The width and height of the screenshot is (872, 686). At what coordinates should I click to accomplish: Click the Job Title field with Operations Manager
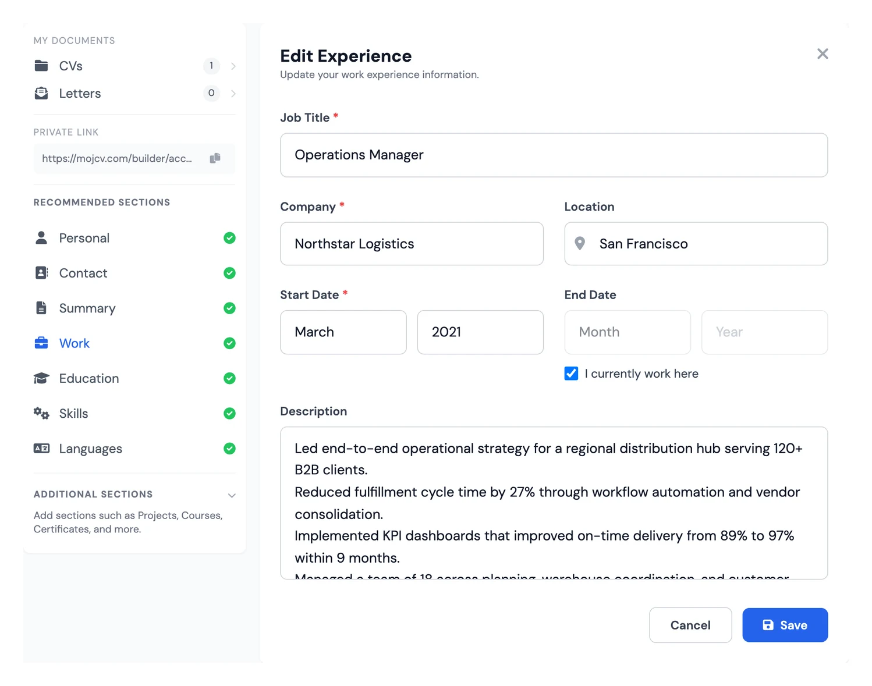click(554, 155)
